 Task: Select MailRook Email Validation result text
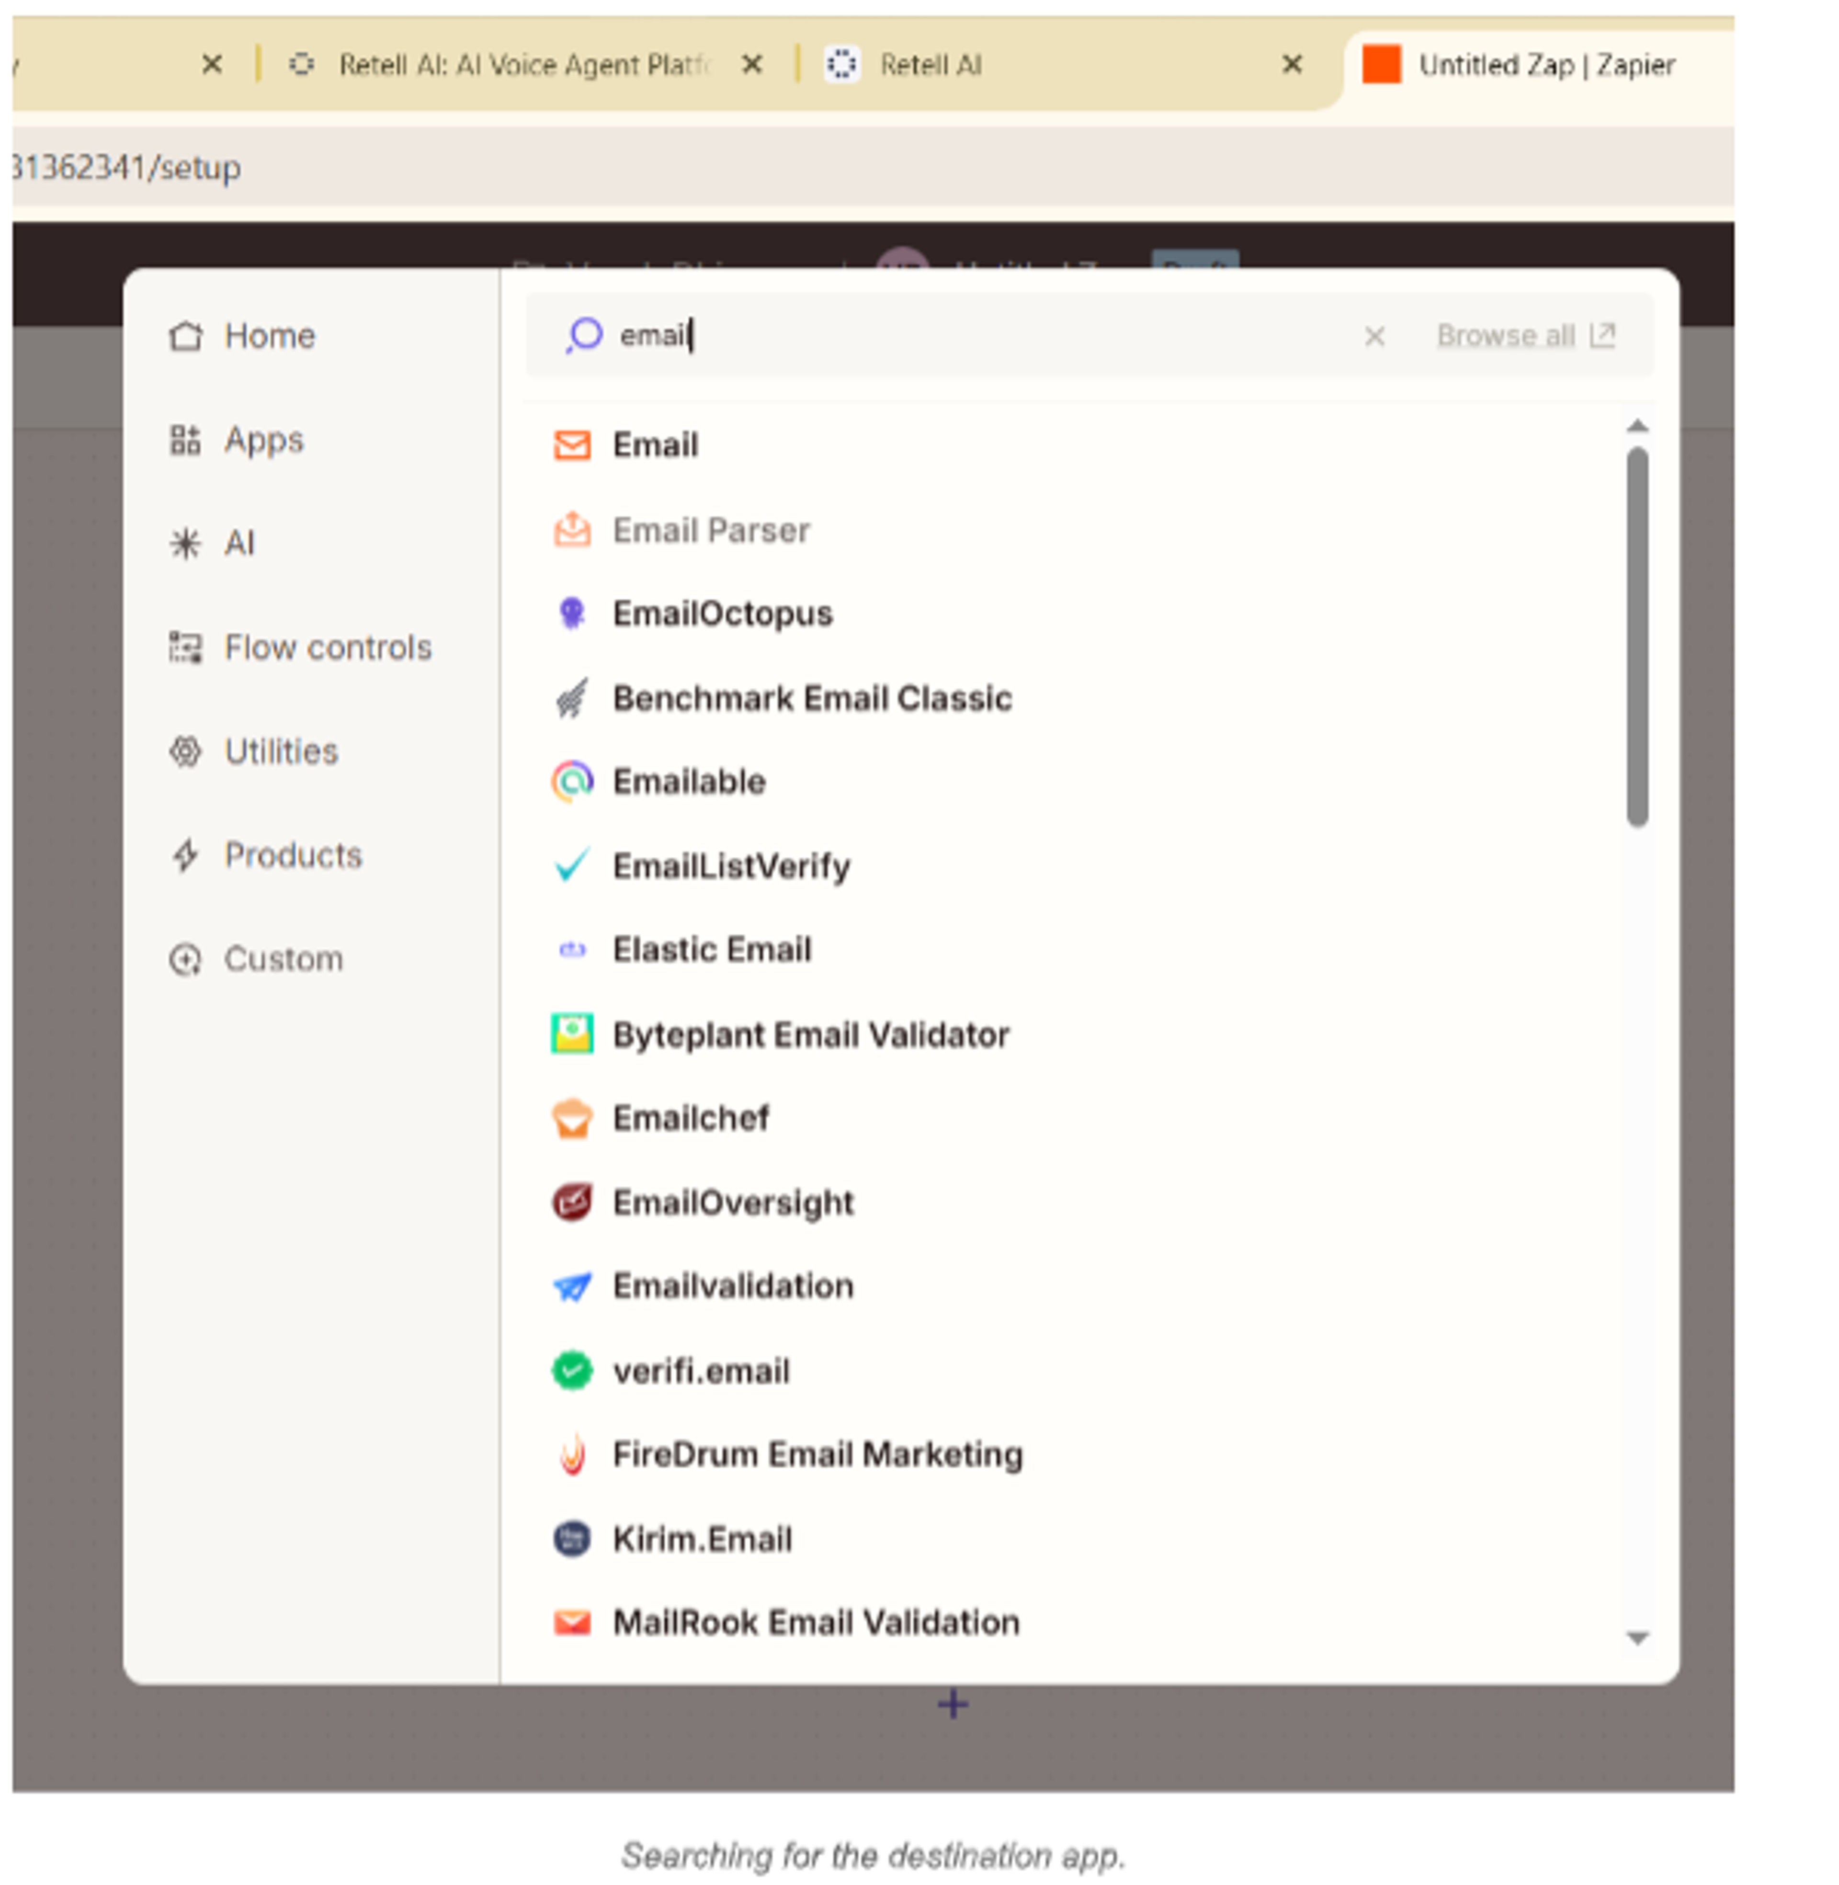click(x=816, y=1623)
